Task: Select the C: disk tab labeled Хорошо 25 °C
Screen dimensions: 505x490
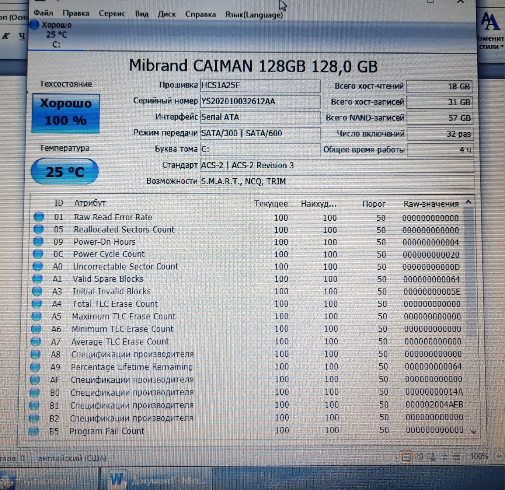Action: tap(55, 35)
